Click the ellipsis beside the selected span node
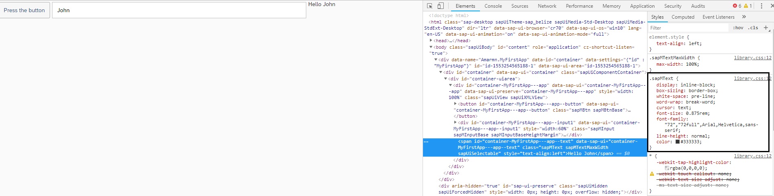Viewport: 774px width, 196px height. (426, 142)
